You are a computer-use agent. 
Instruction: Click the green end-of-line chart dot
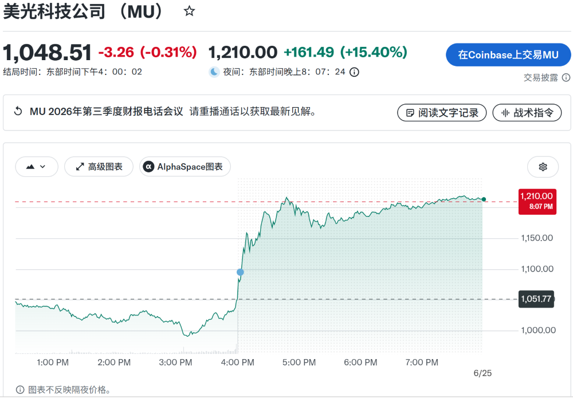(484, 199)
